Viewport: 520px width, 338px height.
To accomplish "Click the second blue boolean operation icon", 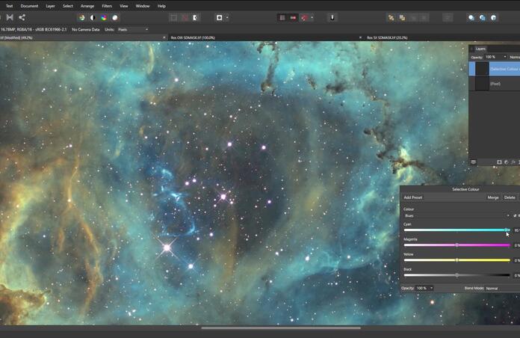I will (483, 18).
